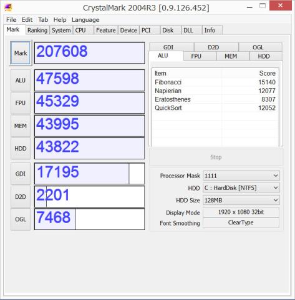Viewport: 295px width, 300px height.
Task: Open the Language menu
Action: pyautogui.click(x=85, y=20)
